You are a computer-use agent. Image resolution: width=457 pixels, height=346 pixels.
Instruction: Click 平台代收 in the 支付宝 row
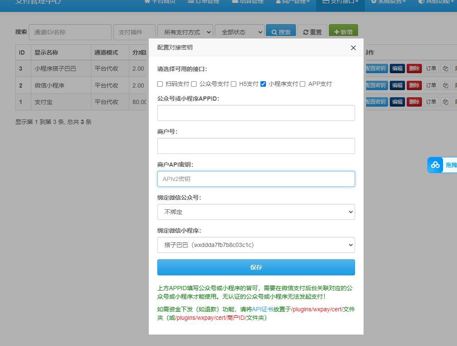click(107, 102)
